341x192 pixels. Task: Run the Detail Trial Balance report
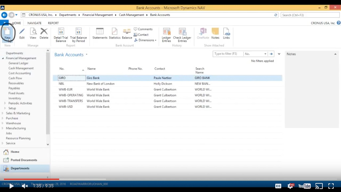[61, 35]
